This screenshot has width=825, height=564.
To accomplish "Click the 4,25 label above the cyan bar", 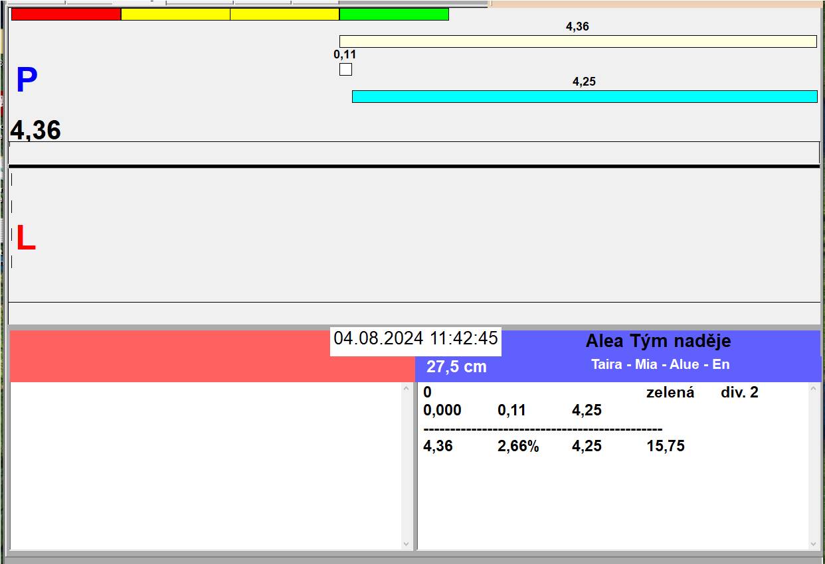I will (585, 82).
